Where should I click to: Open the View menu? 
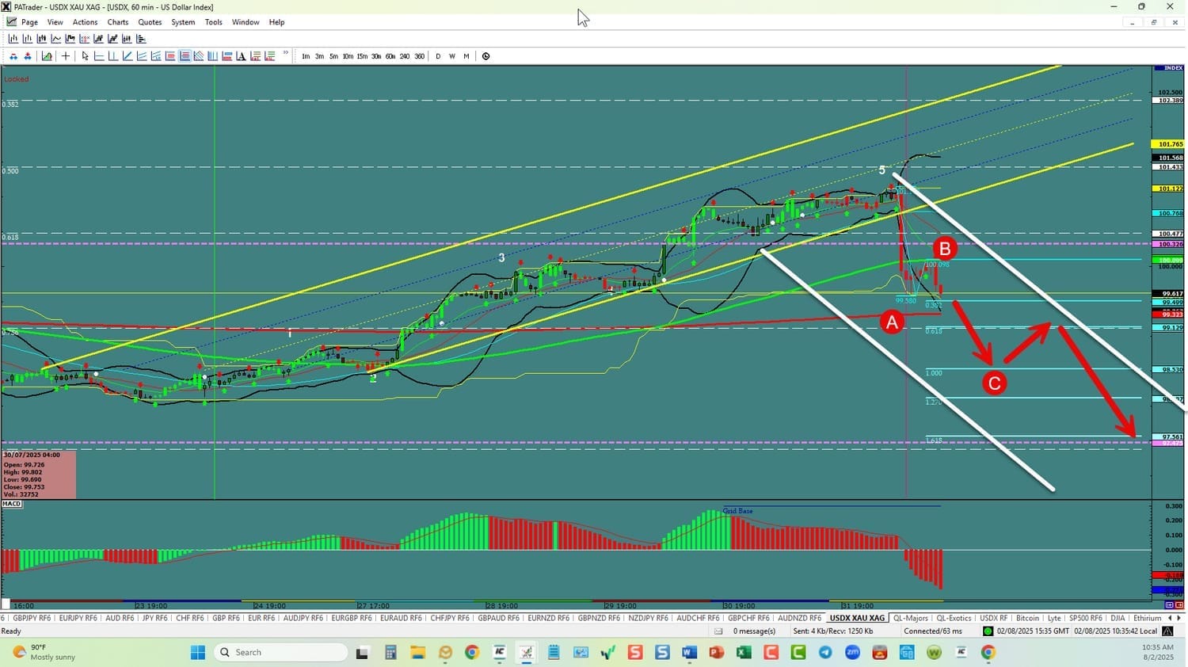pyautogui.click(x=55, y=22)
